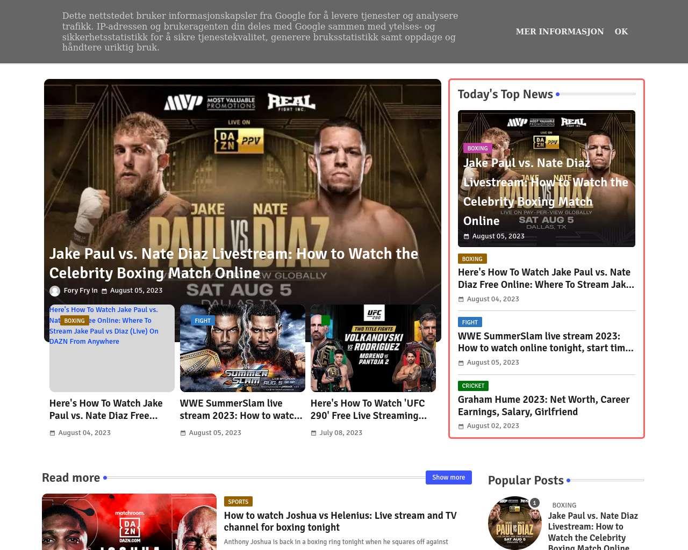Click brown BOXING tag in Top News list

coord(472,259)
